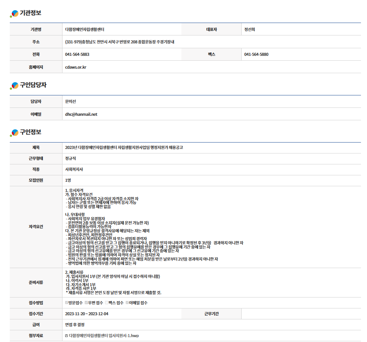
Task: Click the representative name 정선희
Action: pos(250,29)
